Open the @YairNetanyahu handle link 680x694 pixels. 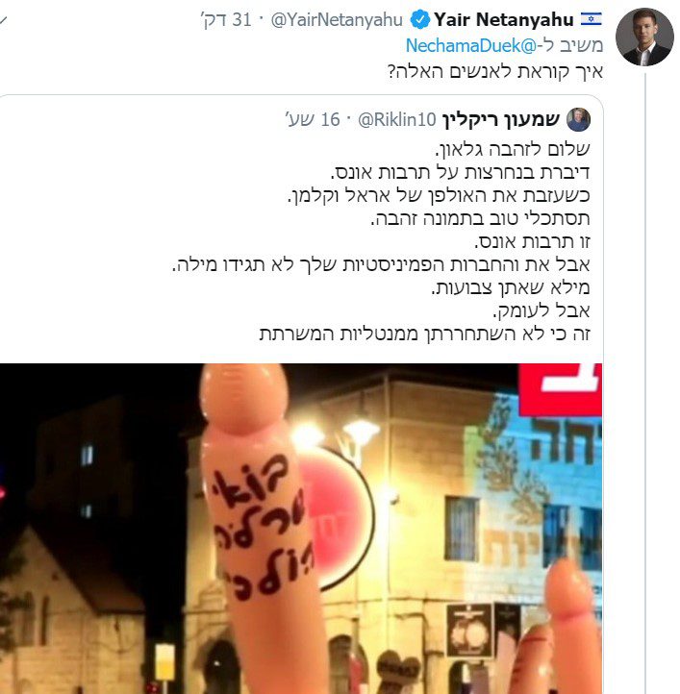pyautogui.click(x=337, y=20)
